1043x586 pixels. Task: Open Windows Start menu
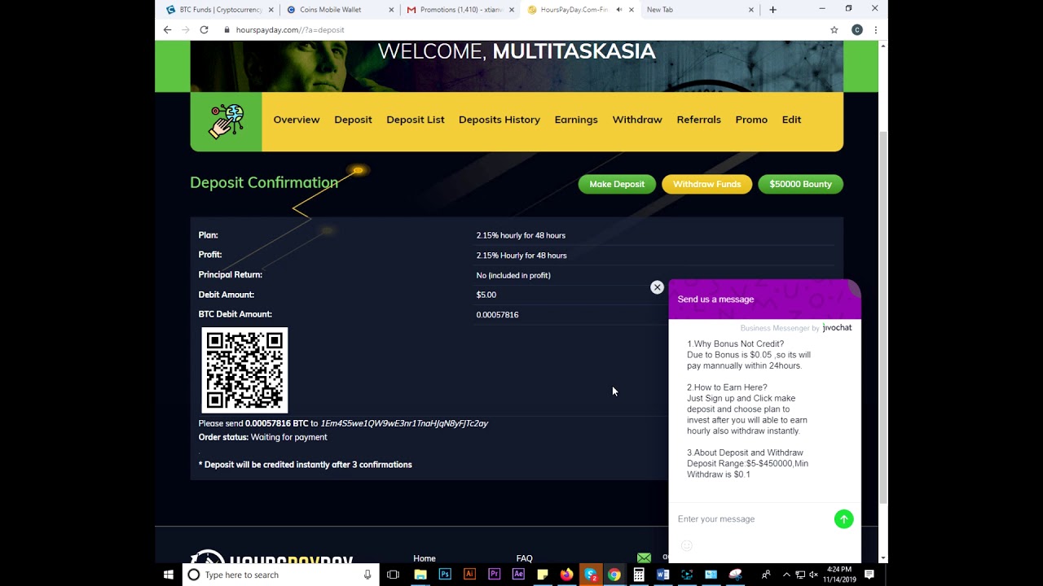169,575
